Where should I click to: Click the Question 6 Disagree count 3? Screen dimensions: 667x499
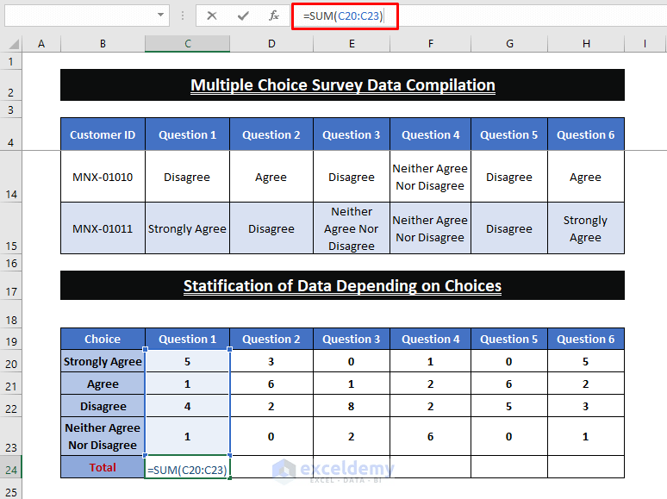(x=586, y=406)
